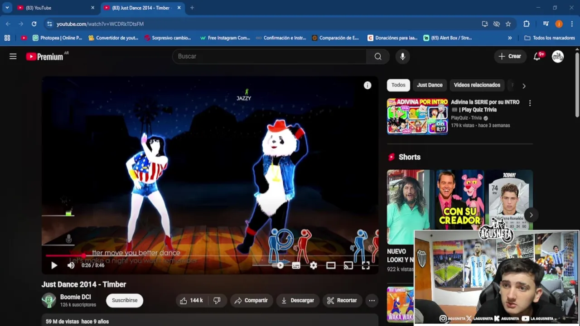
Task: Open the media controls icon in toolbar
Action: 546,24
